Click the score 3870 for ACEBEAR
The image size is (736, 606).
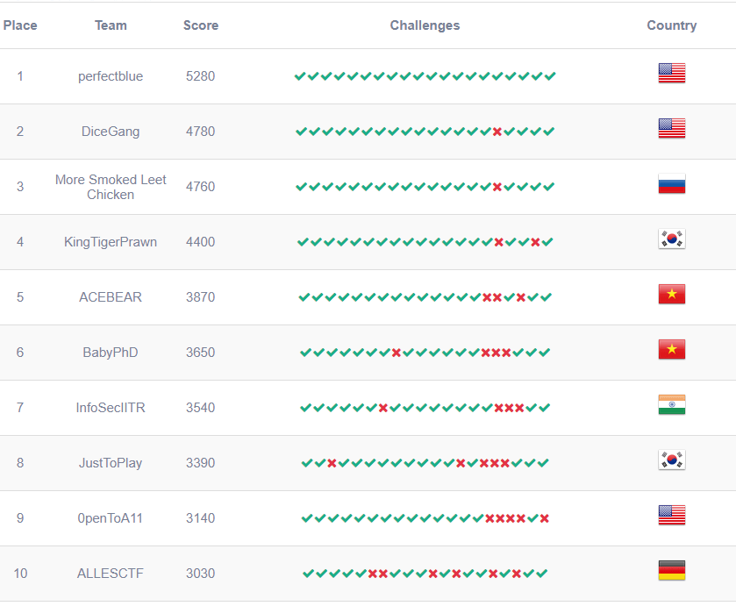[200, 297]
